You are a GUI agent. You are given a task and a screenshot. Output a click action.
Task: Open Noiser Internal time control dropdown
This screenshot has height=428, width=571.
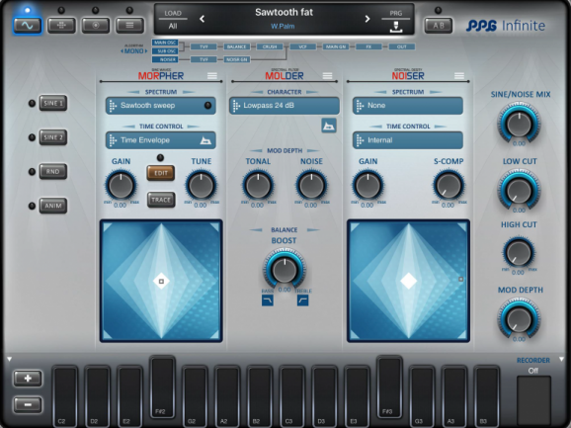click(408, 140)
